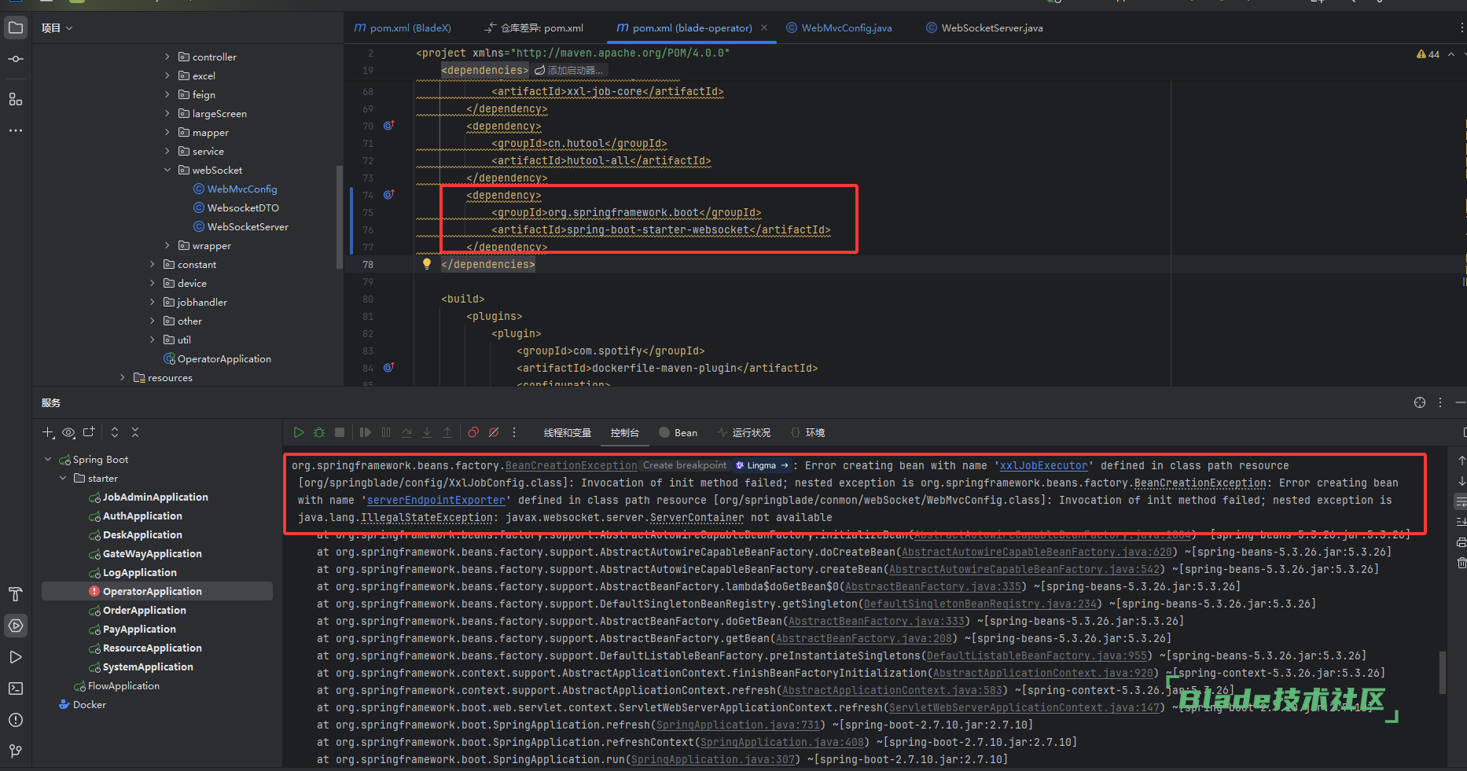Click Expand All arrows in Services
Image resolution: width=1467 pixels, height=771 pixels.
[x=115, y=432]
